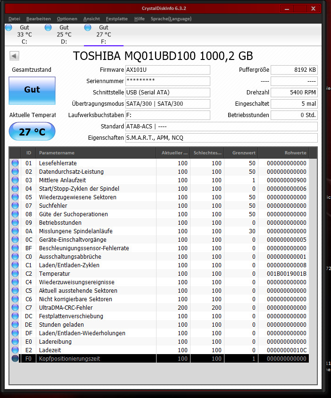Click the blue health orb beside C: tab
The width and height of the screenshot is (331, 398).
pyautogui.click(x=8, y=27)
